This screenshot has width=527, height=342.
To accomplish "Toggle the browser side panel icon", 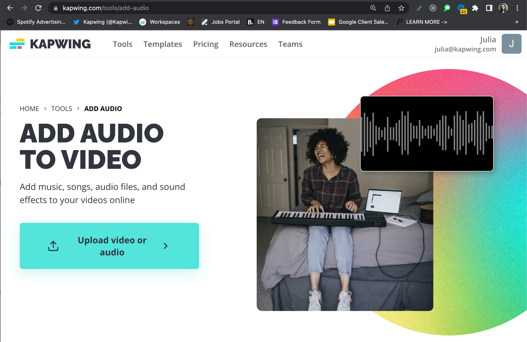I will point(489,8).
